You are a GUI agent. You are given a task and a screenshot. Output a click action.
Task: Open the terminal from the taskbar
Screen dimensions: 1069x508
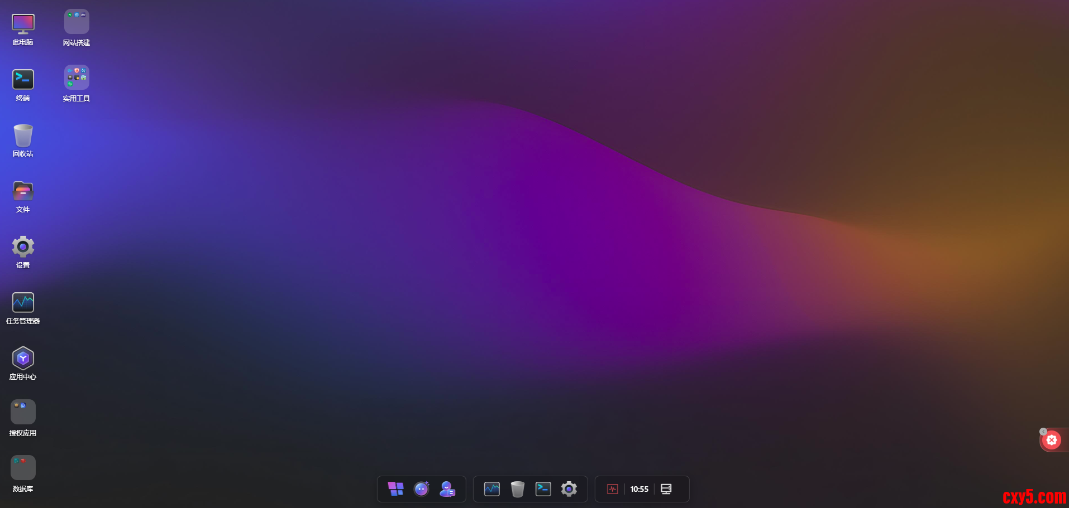click(543, 488)
